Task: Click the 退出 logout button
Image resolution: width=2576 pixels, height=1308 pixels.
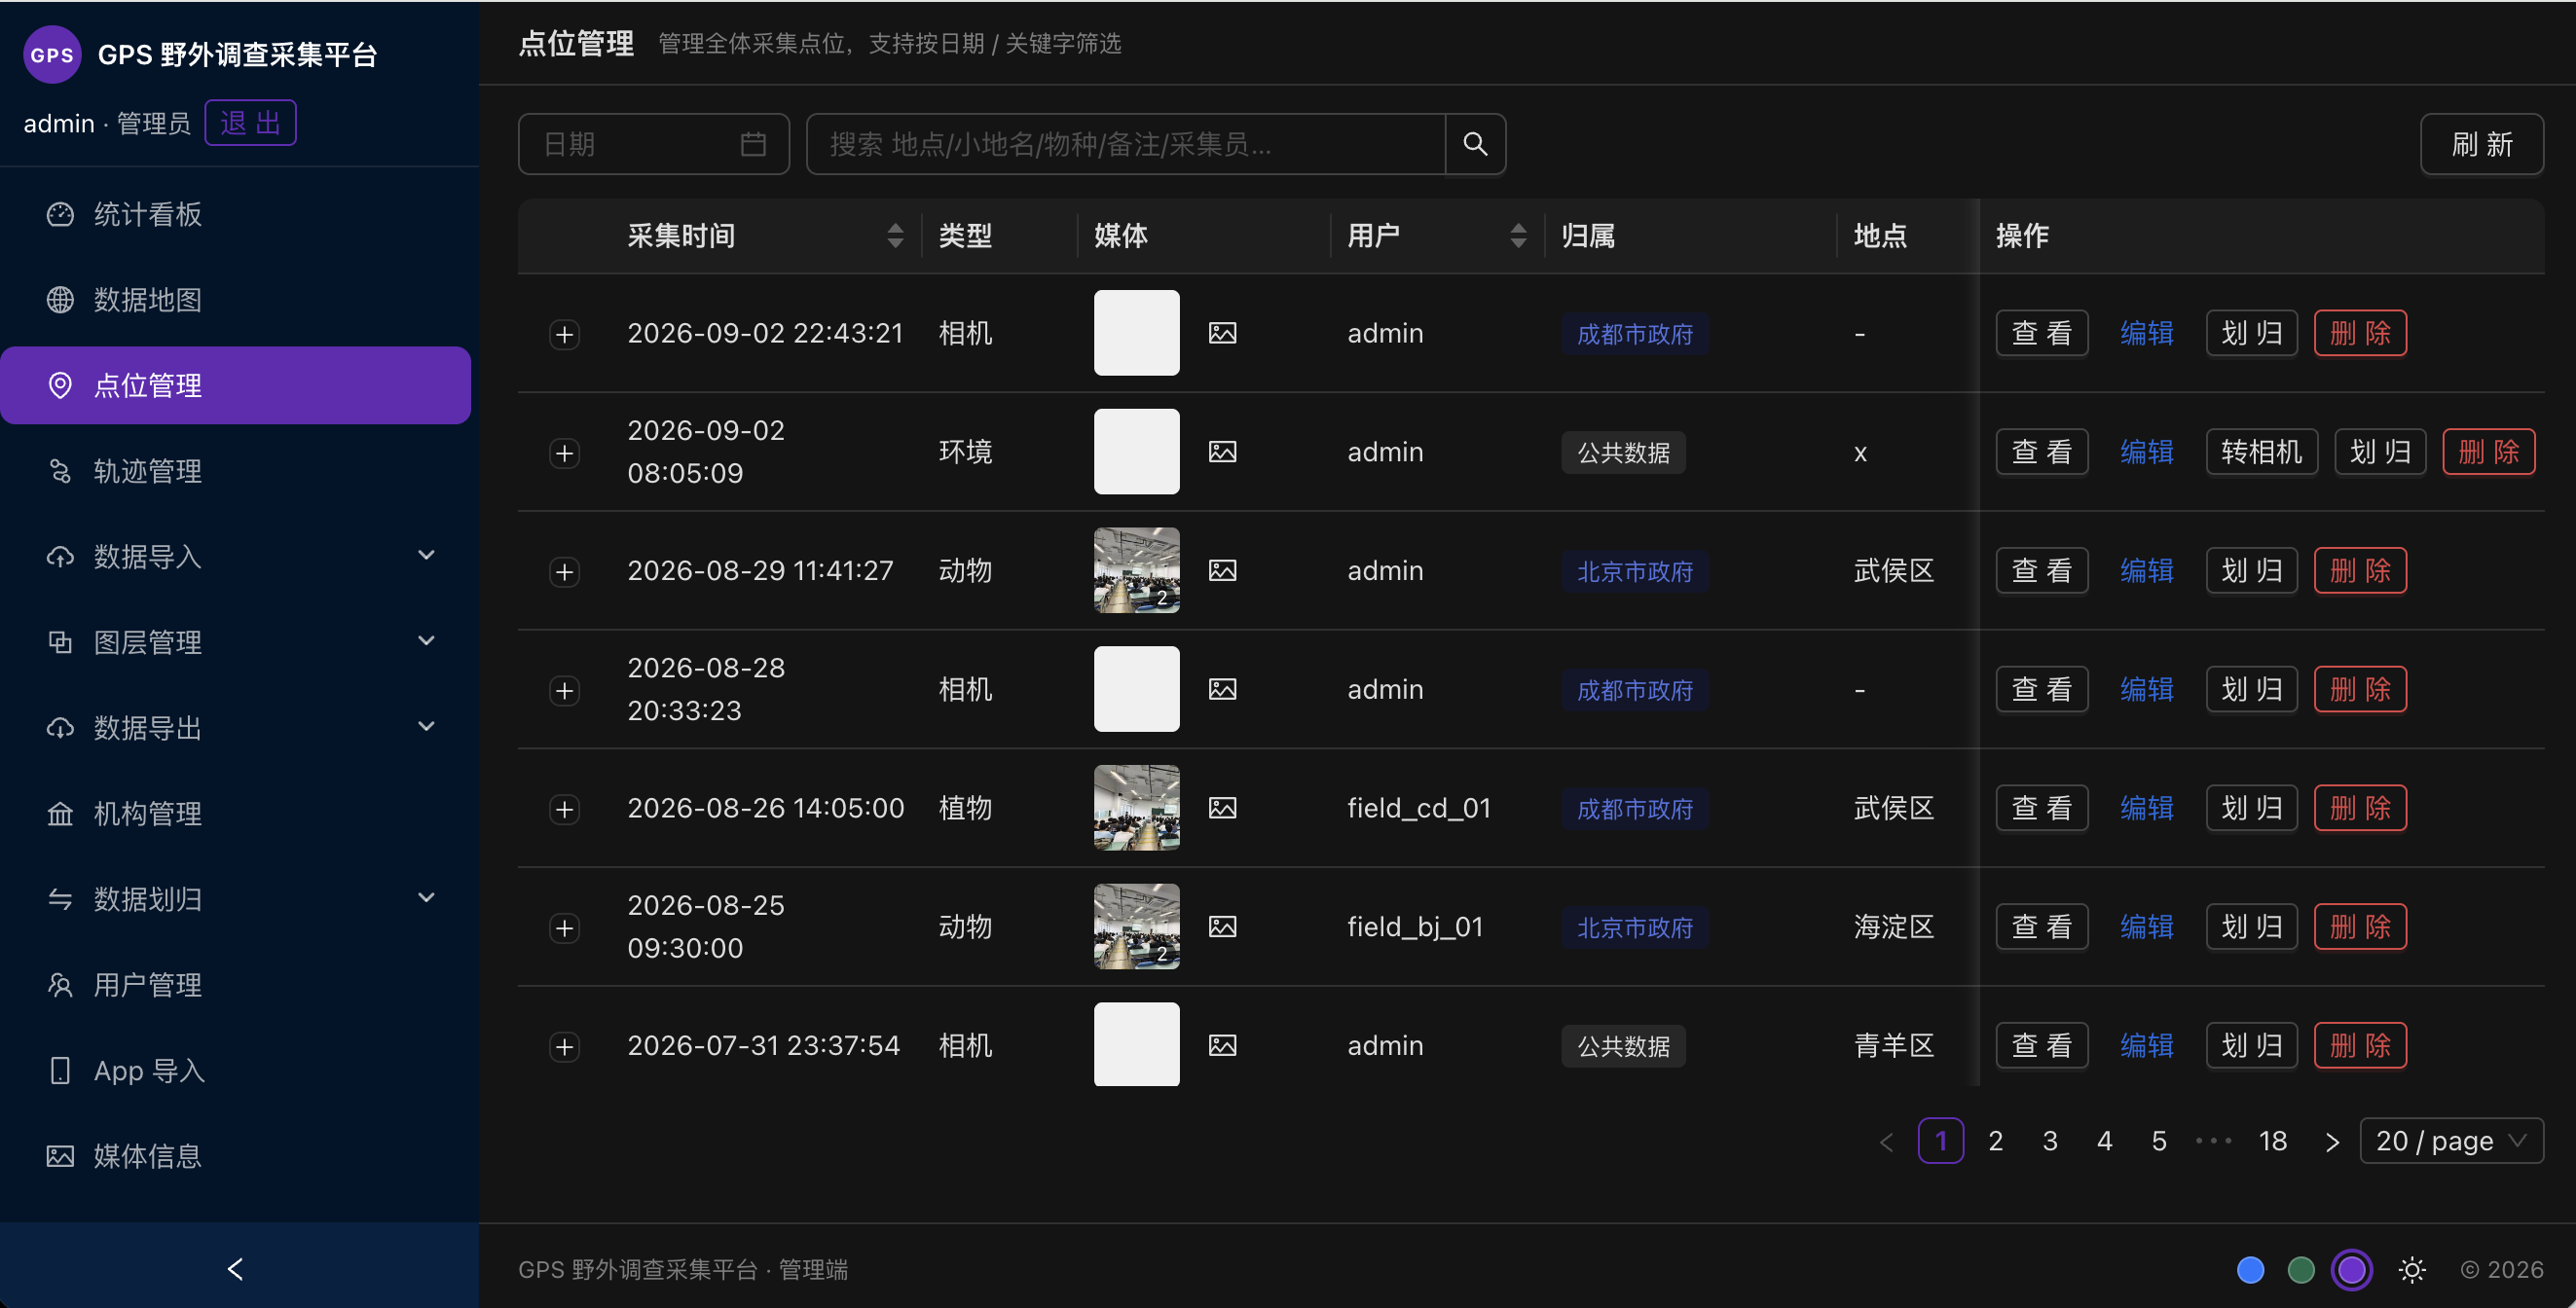Action: click(250, 123)
